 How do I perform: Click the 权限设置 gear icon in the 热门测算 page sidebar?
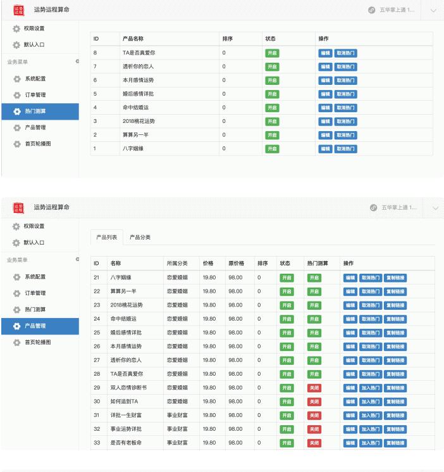(18, 29)
